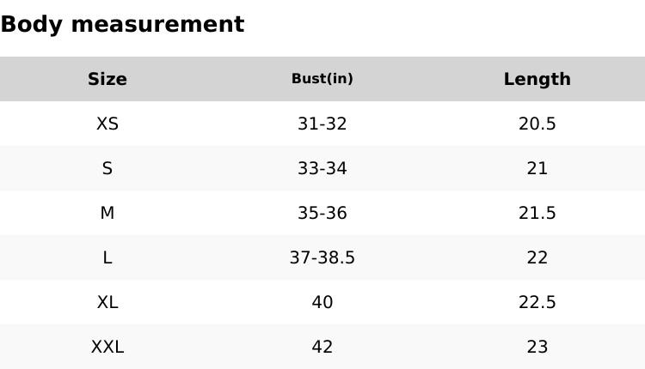Click bust value 33-34
This screenshot has height=369, width=645.
[322, 168]
